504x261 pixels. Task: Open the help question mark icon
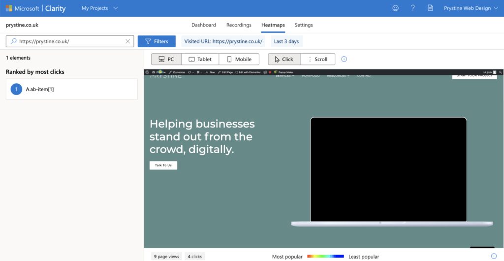pos(413,8)
